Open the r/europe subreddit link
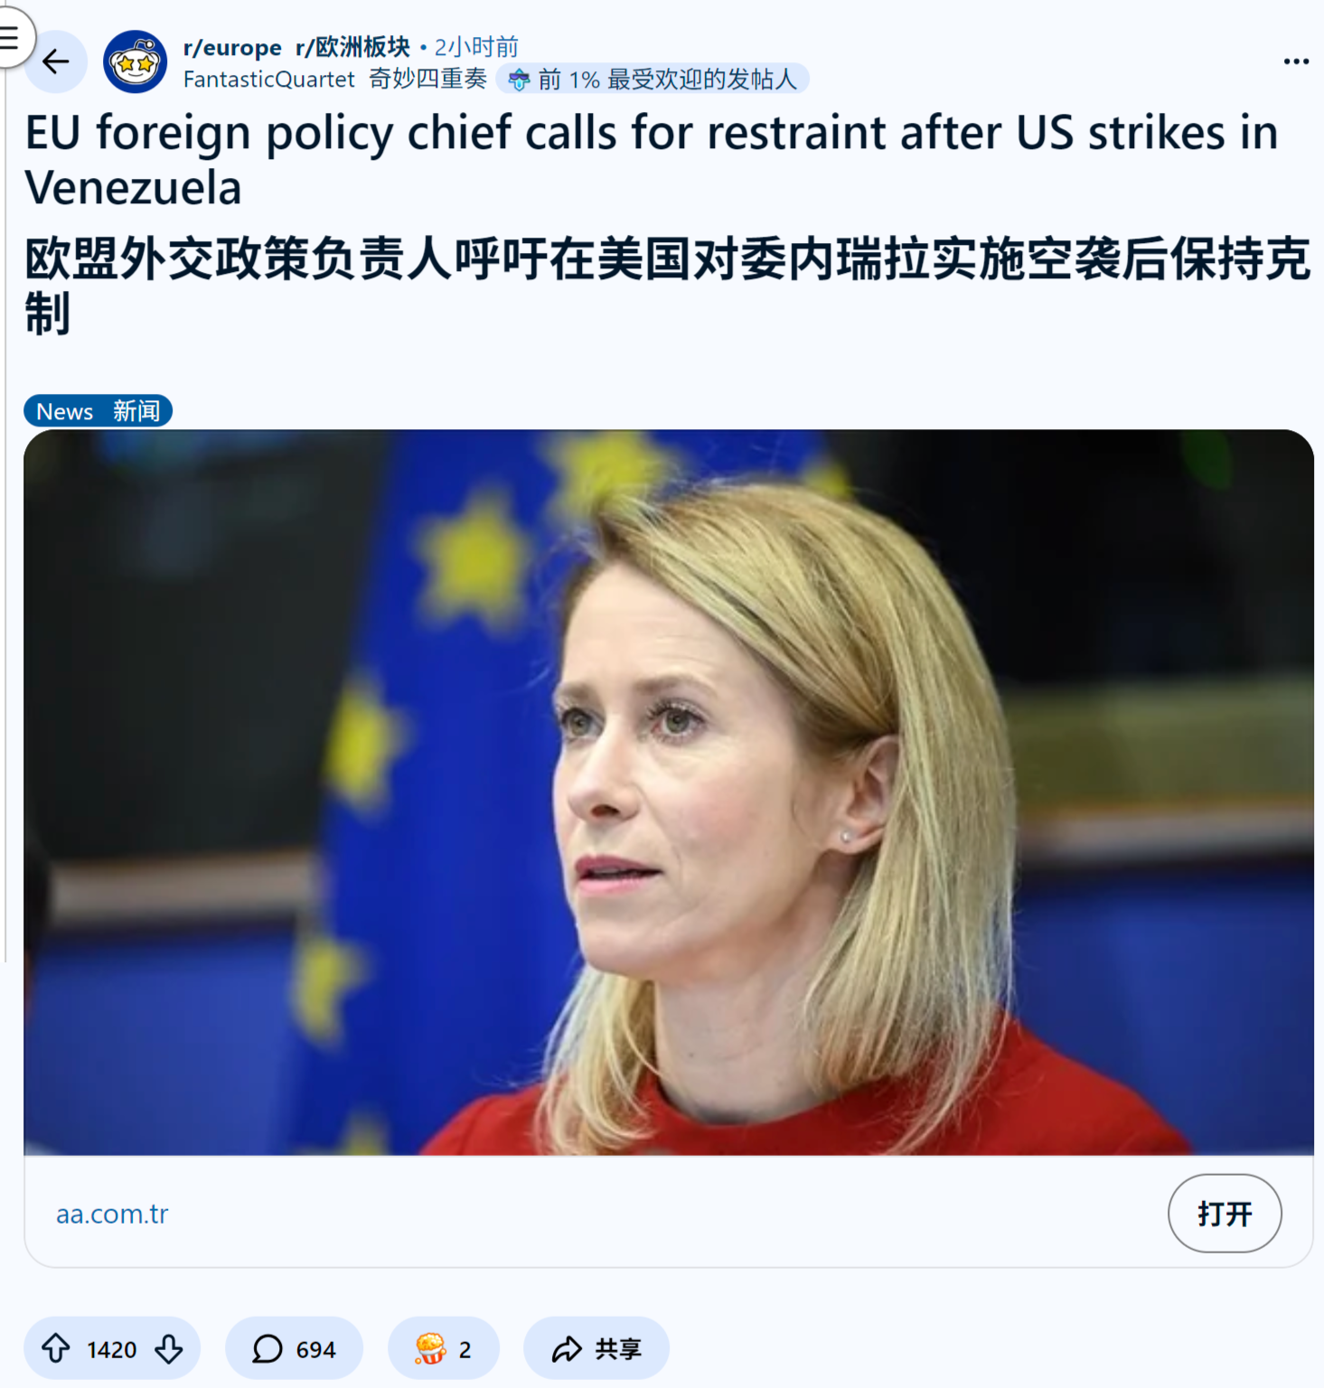The width and height of the screenshot is (1324, 1388). click(232, 47)
